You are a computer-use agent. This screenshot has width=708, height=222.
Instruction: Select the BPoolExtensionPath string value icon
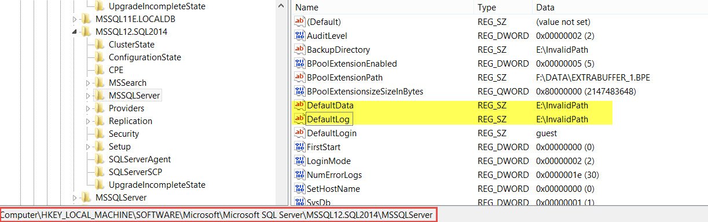tap(299, 78)
